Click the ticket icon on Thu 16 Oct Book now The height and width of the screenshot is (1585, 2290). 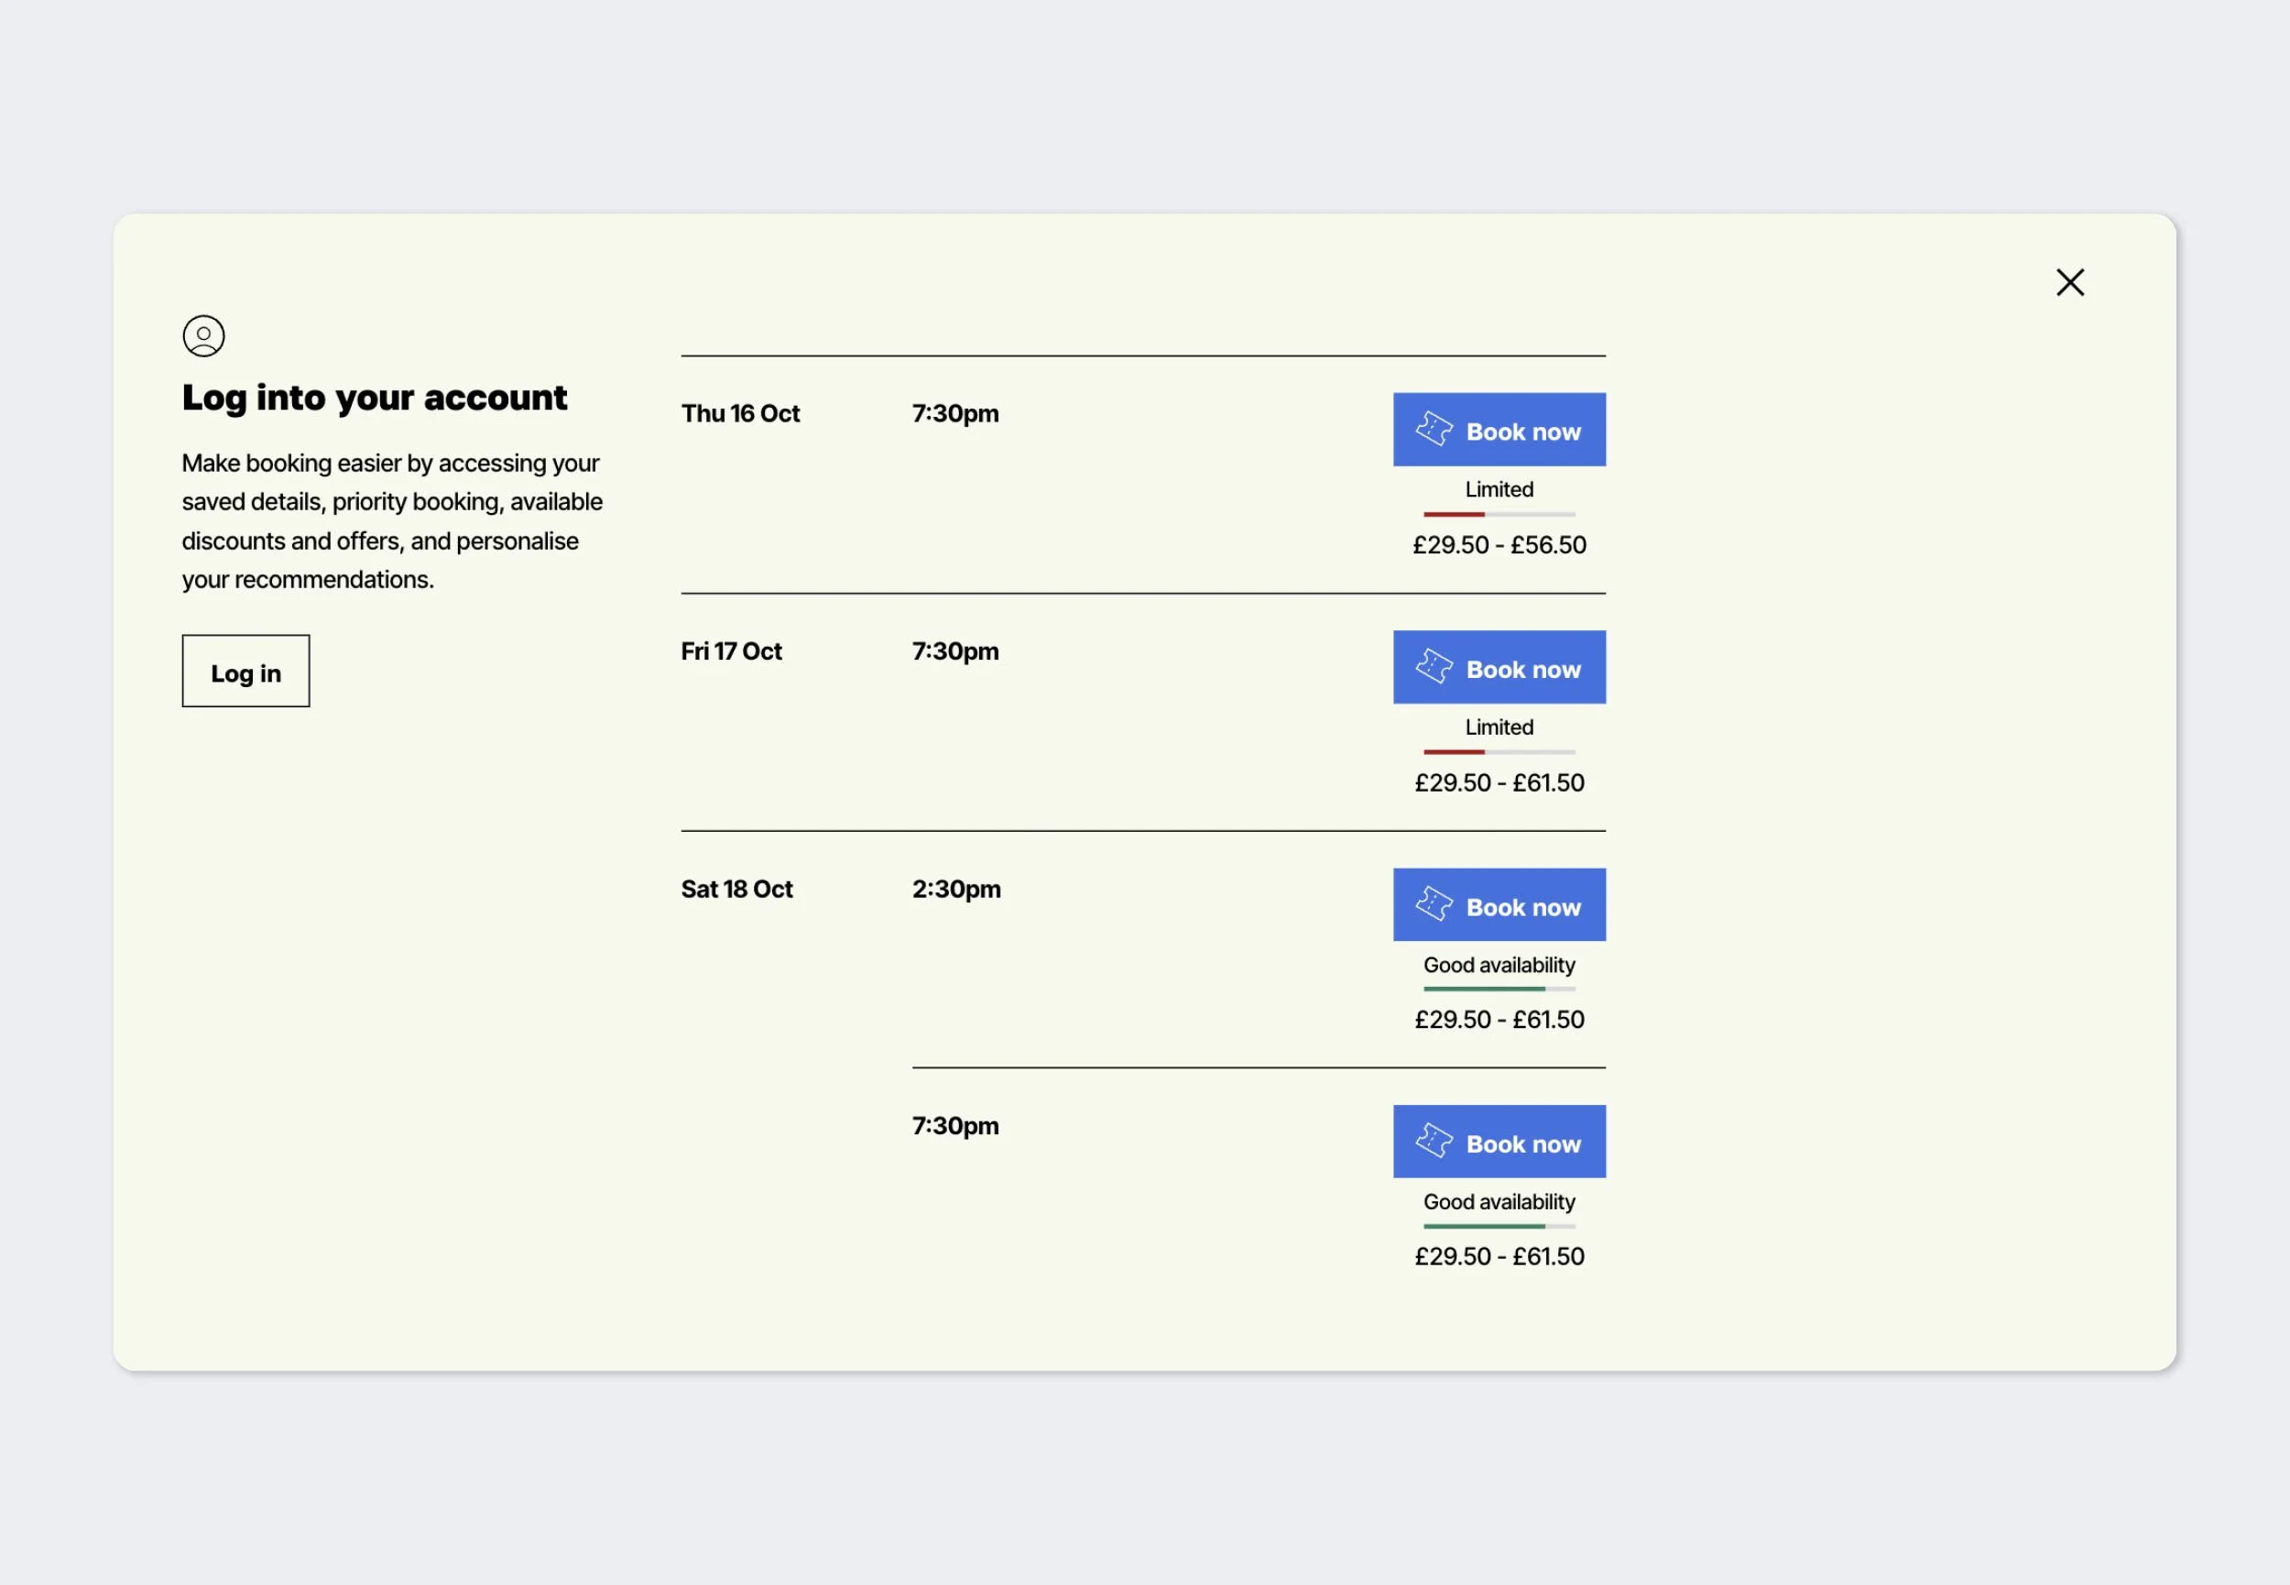[x=1434, y=429]
